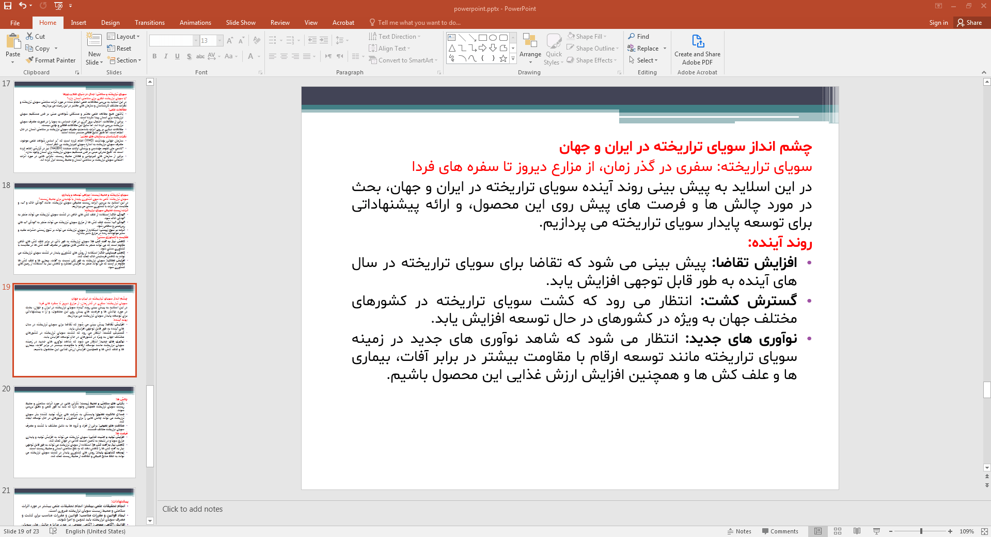Start Slide Show from status bar icon
991x537 pixels.
[876, 531]
